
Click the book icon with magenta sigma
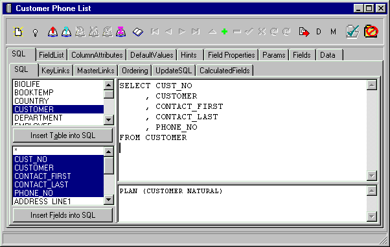coord(121,32)
